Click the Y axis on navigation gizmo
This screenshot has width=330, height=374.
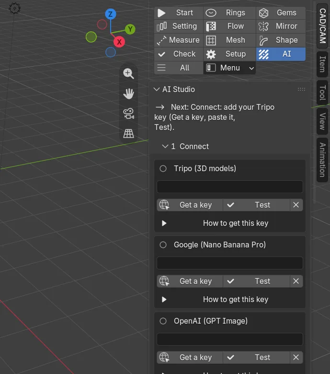pos(130,29)
